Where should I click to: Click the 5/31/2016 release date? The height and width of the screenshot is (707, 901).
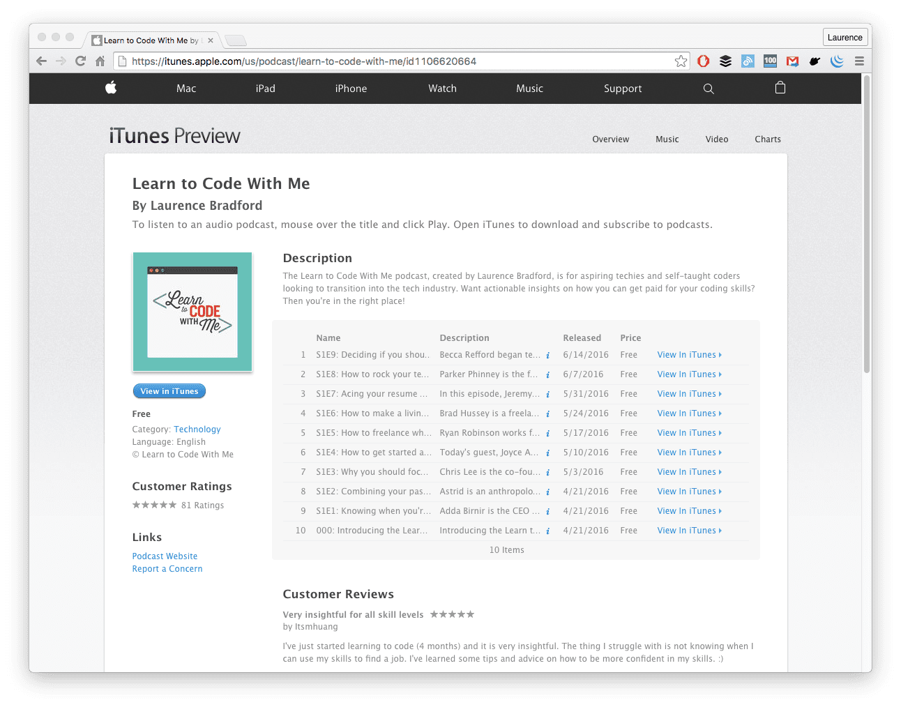(x=586, y=394)
